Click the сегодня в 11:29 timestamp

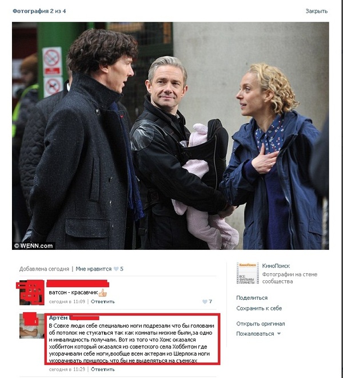[67, 369]
